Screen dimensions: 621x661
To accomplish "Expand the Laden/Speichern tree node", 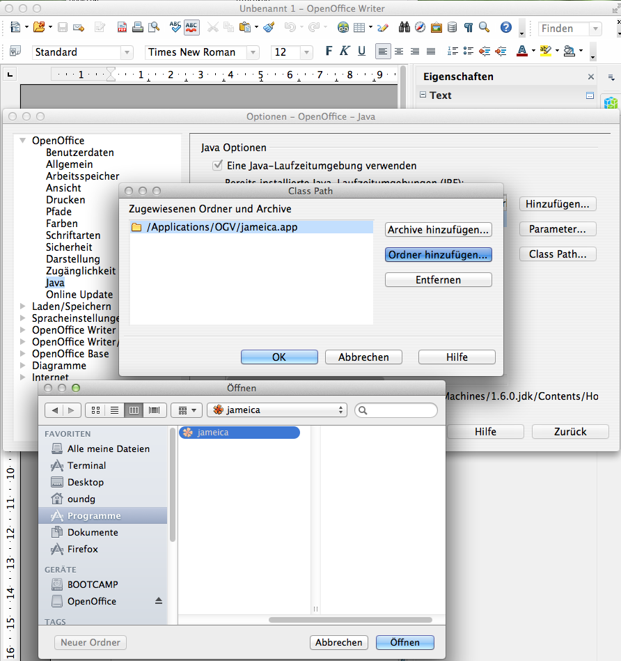I will 23,306.
